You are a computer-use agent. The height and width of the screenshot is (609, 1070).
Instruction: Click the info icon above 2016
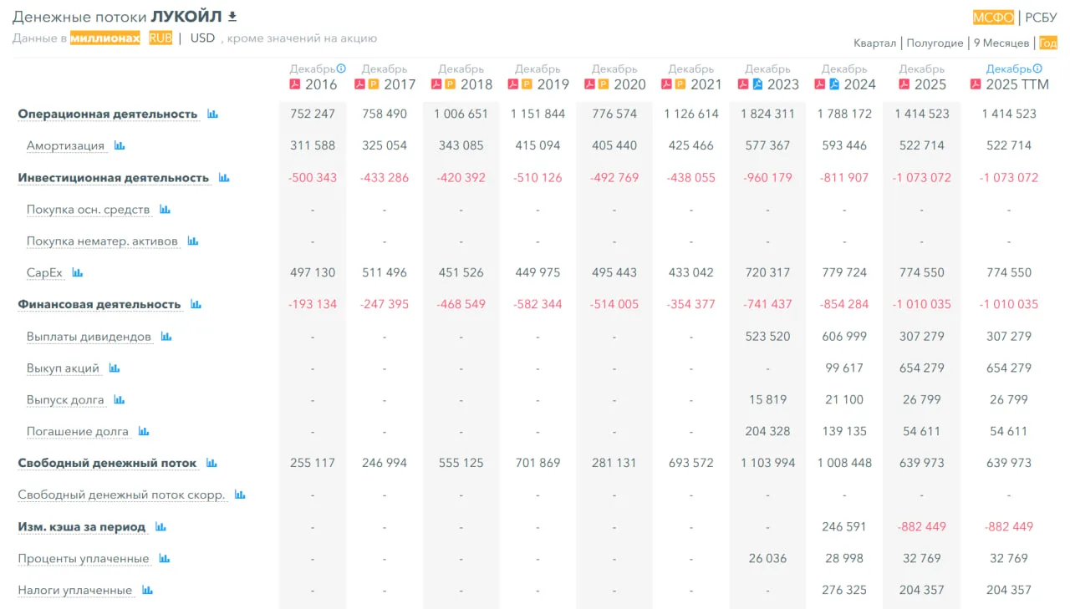pos(341,69)
